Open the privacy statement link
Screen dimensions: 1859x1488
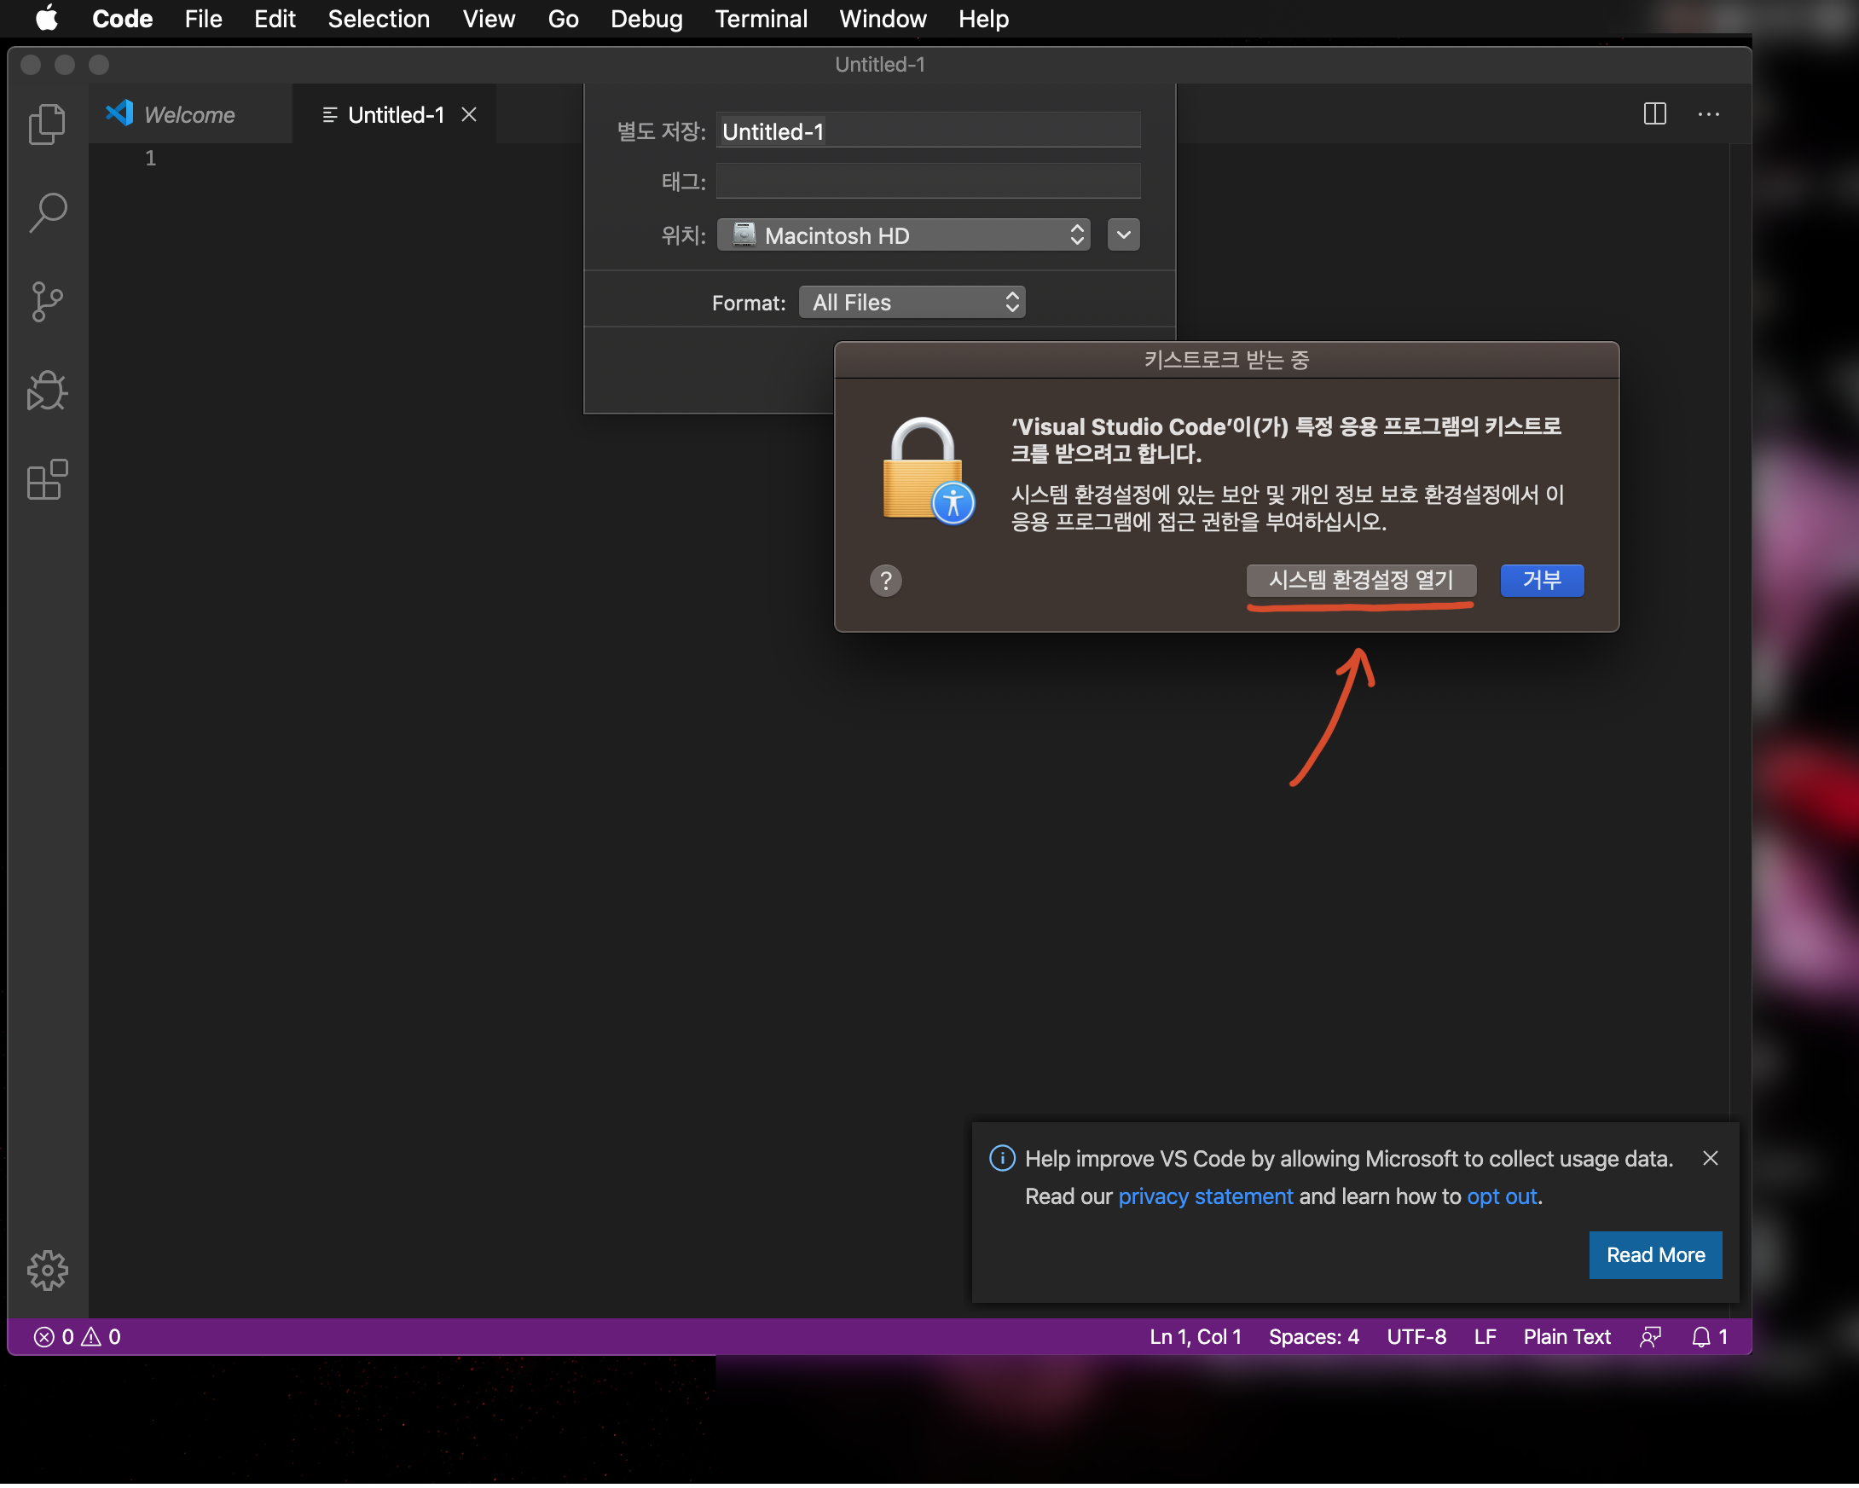(1205, 1196)
